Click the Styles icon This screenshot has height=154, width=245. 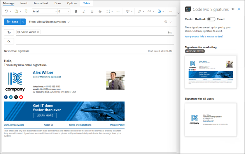coord(128,11)
